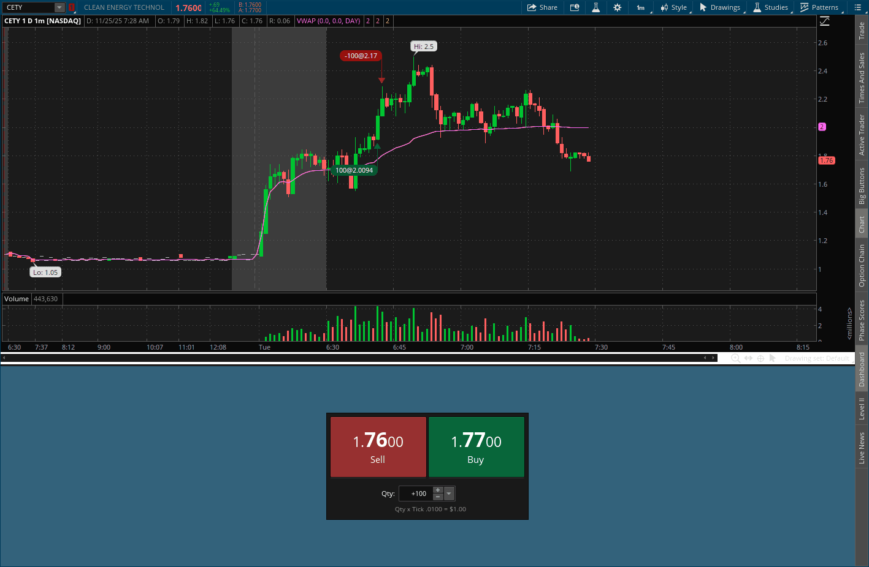
Task: Click the pan arrows icon below chart
Action: pyautogui.click(x=748, y=358)
